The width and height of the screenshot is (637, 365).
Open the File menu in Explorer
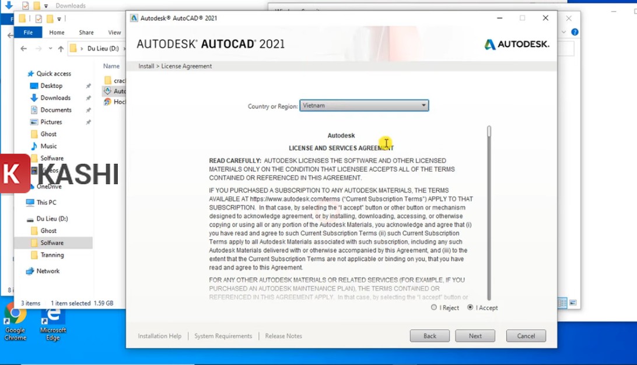click(x=28, y=33)
